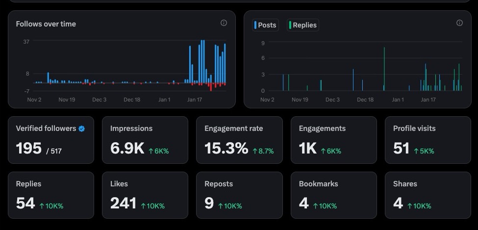Select the Engagement rate metric card

coord(239,140)
